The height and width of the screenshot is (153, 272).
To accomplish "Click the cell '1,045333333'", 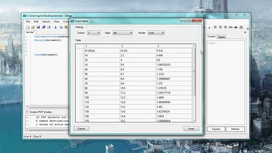I will 174,65.
